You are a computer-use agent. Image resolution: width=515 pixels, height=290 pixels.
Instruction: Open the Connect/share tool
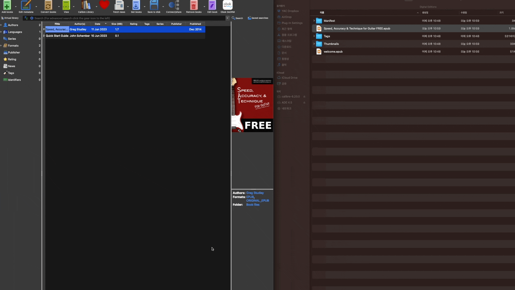click(174, 5)
